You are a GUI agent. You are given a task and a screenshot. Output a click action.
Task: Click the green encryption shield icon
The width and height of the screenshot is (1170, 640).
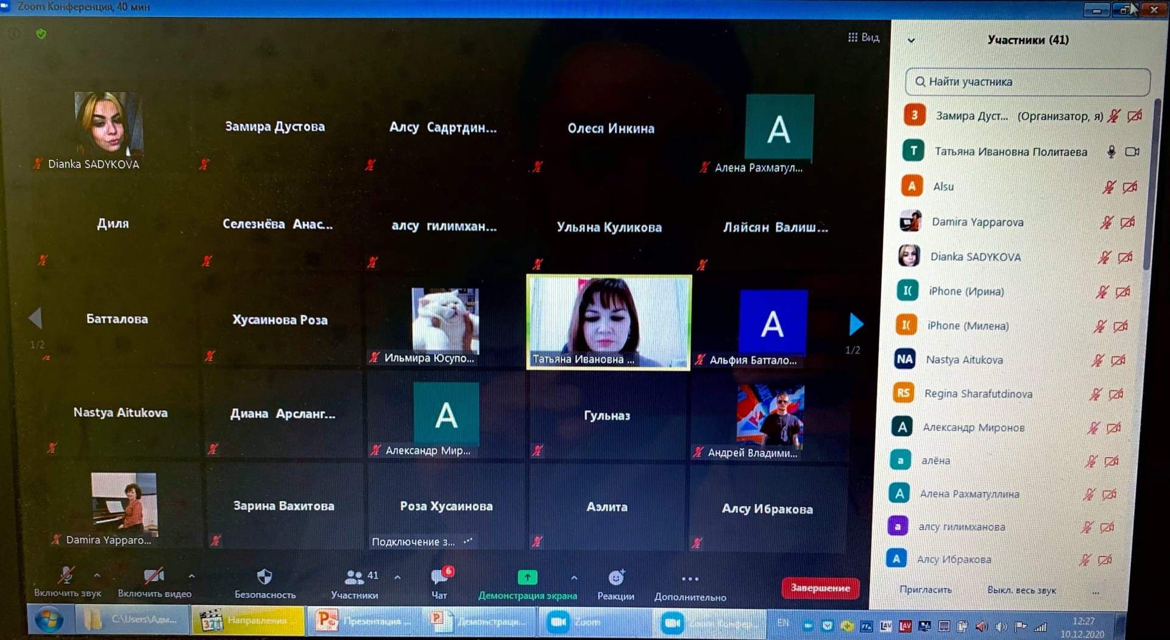[x=41, y=34]
